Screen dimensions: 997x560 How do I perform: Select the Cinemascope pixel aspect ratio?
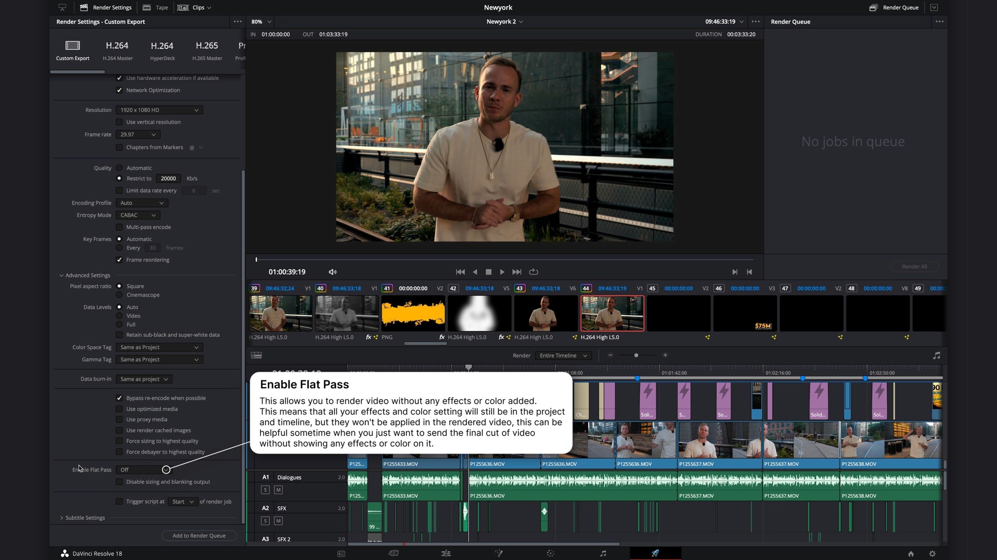pyautogui.click(x=120, y=295)
